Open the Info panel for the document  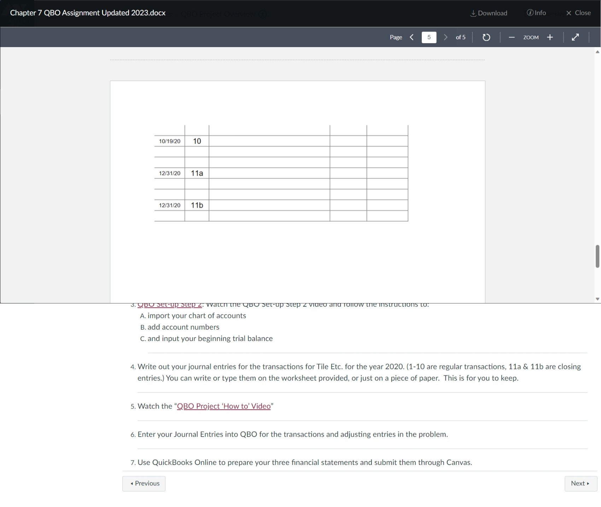coord(536,13)
